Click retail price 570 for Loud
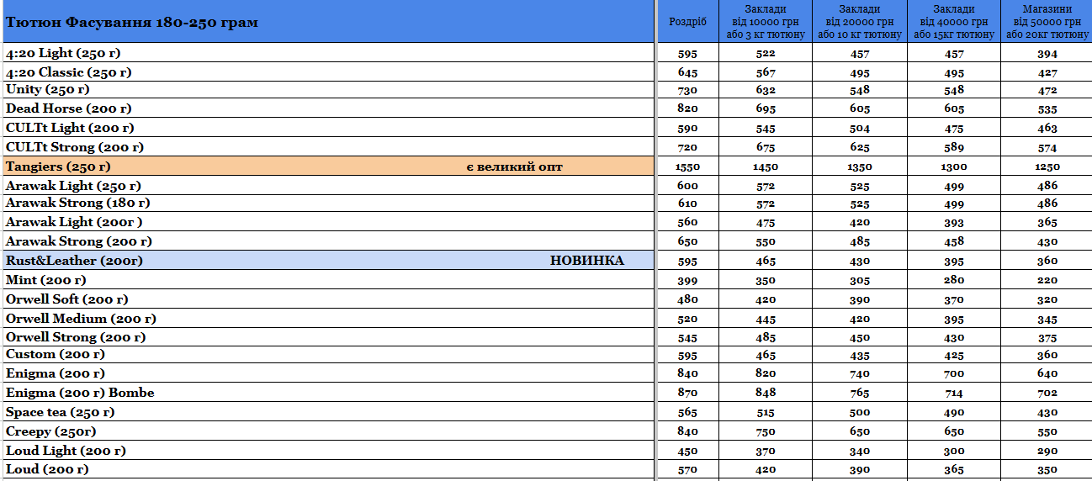1092x481 pixels. click(x=687, y=470)
